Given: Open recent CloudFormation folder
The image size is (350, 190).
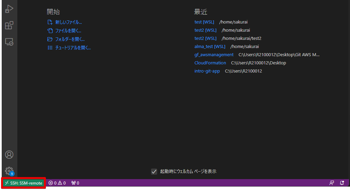Looking at the screenshot, I should click(x=210, y=63).
